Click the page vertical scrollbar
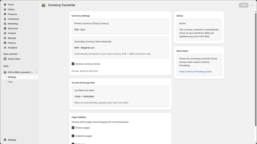 coord(255,69)
